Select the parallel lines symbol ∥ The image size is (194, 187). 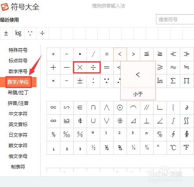pos(147,108)
